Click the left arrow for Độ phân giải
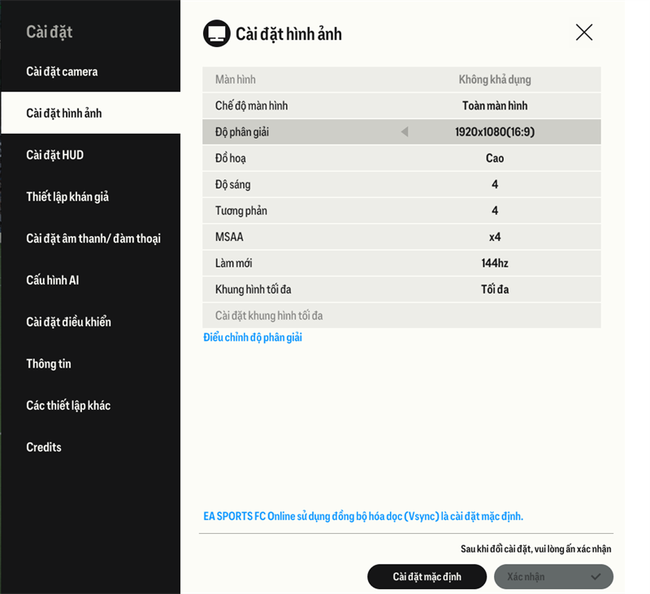 point(405,131)
